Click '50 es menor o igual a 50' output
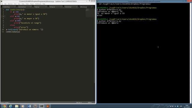This screenshot has width=192, height=108. tap(111, 13)
